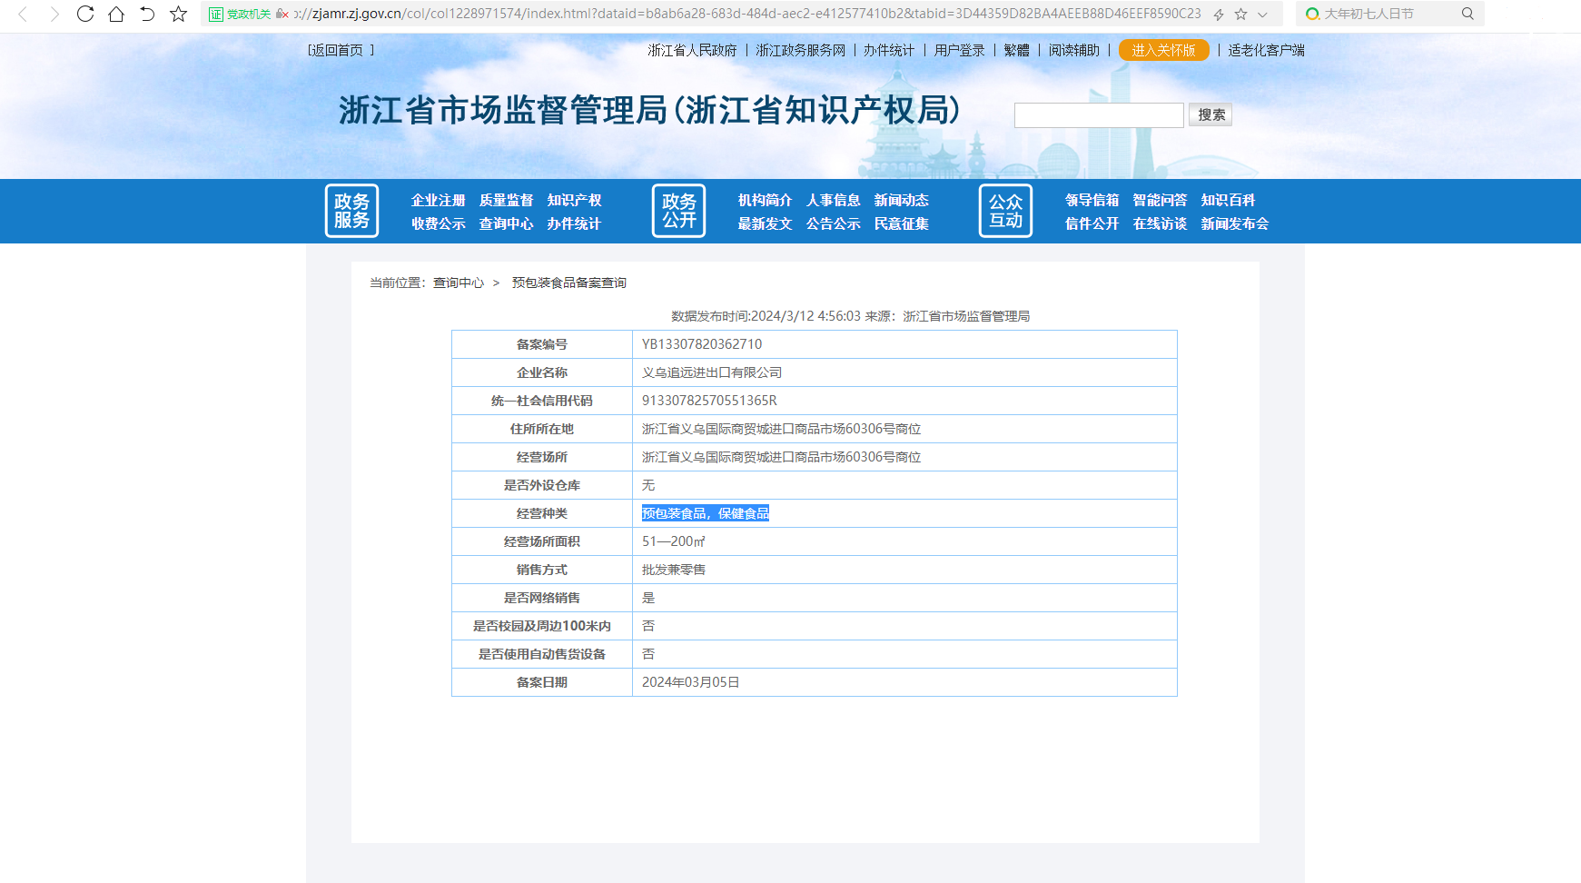Click inside the site search input field
The image size is (1581, 883).
click(x=1099, y=114)
